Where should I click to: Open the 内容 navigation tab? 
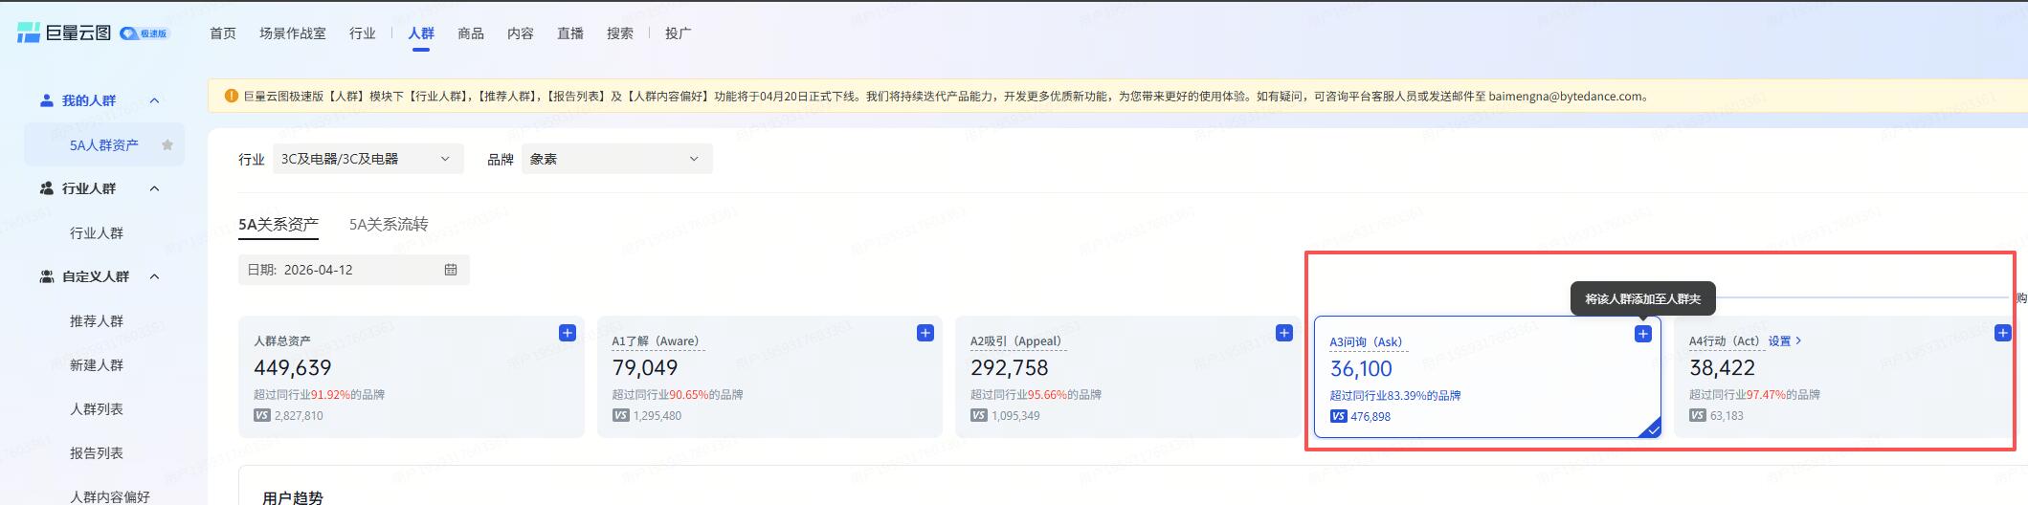(x=521, y=33)
